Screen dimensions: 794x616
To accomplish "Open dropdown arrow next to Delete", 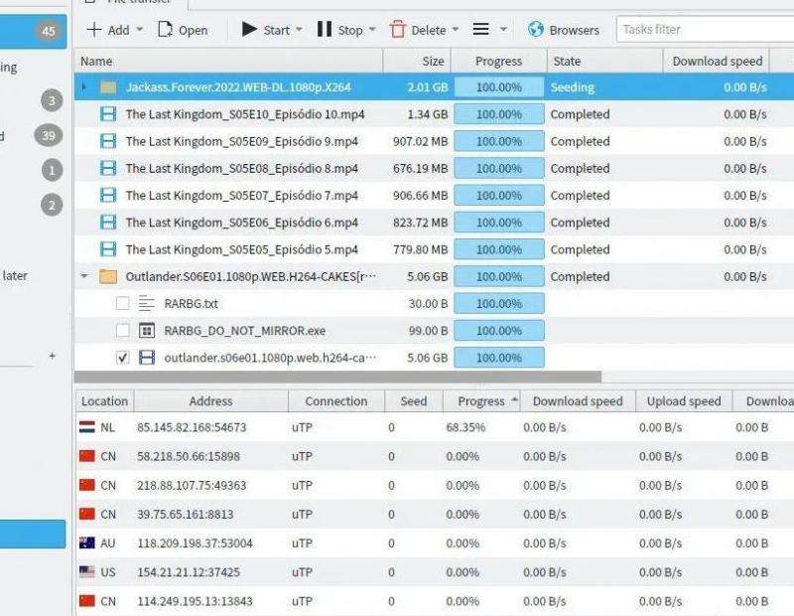I will click(x=456, y=30).
